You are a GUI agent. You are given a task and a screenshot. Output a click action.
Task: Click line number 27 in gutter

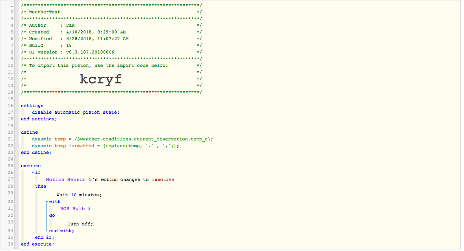pos(10,179)
